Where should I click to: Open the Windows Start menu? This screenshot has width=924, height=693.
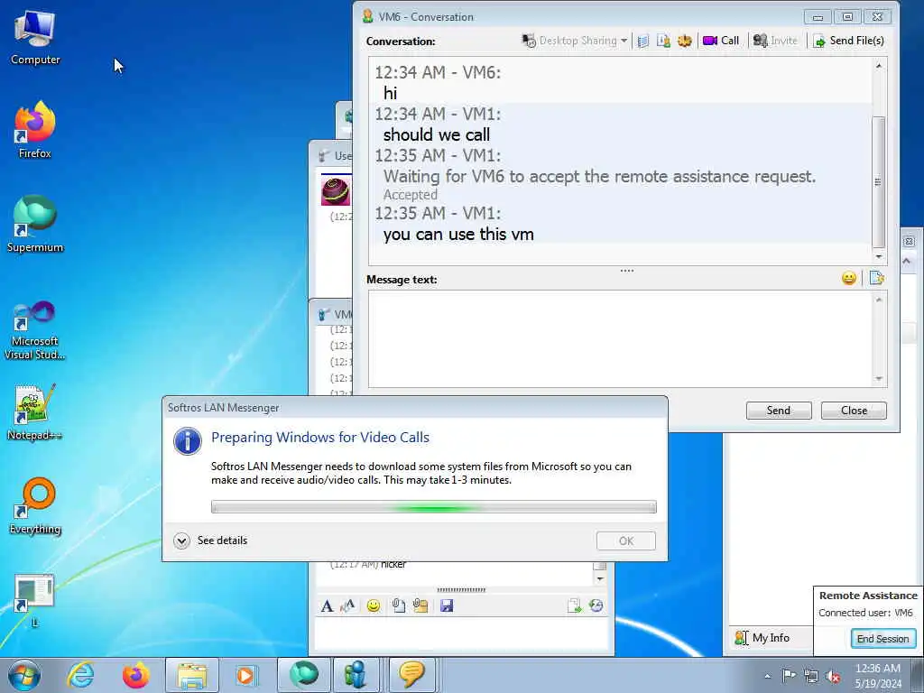(24, 675)
